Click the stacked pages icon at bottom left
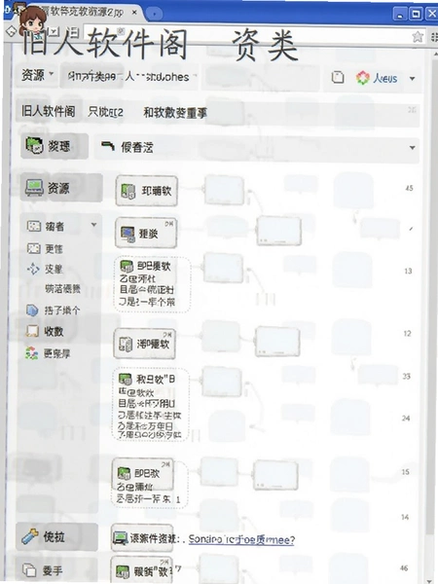 [x=29, y=569]
